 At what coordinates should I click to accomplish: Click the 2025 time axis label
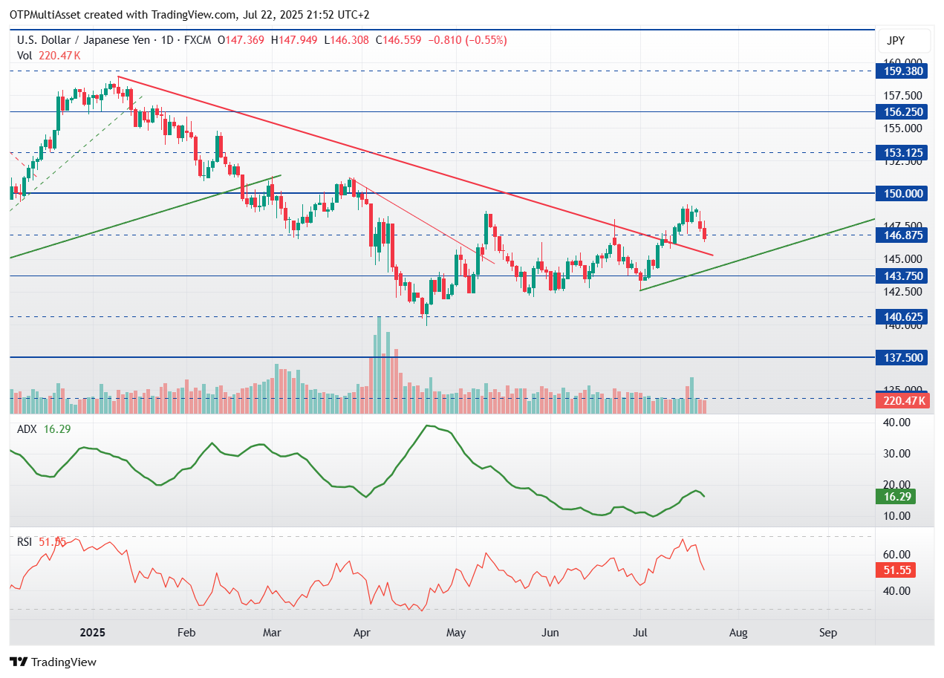93,633
